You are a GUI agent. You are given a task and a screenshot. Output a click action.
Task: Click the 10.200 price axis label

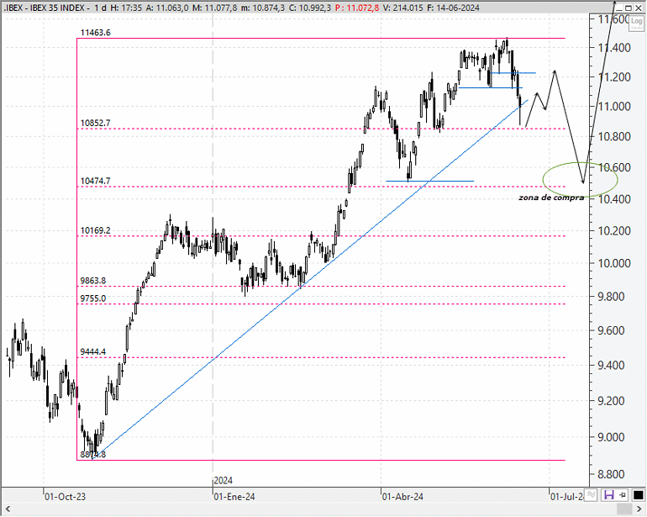(x=614, y=230)
